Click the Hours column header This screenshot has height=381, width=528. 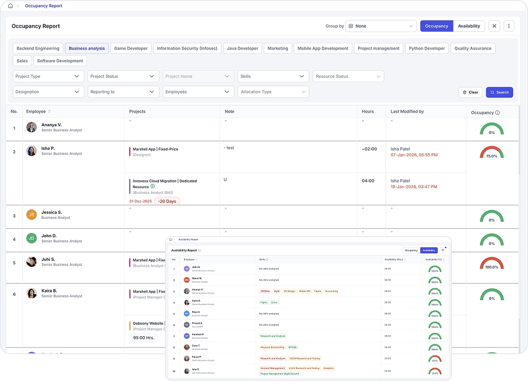[367, 112]
